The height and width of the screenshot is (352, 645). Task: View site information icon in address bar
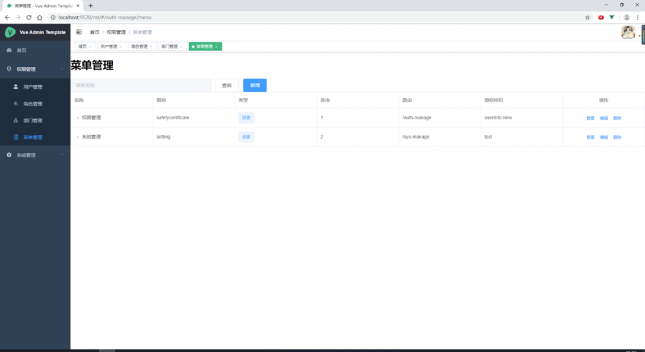[53, 17]
